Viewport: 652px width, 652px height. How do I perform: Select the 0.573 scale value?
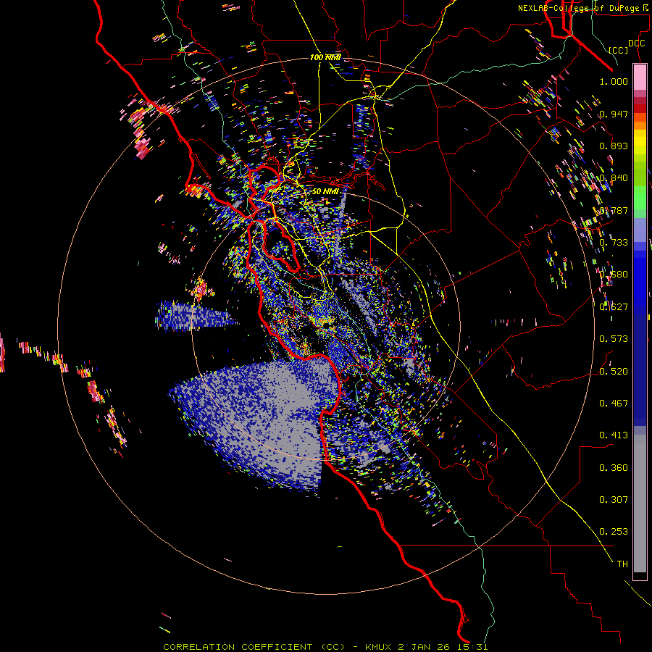(x=614, y=339)
